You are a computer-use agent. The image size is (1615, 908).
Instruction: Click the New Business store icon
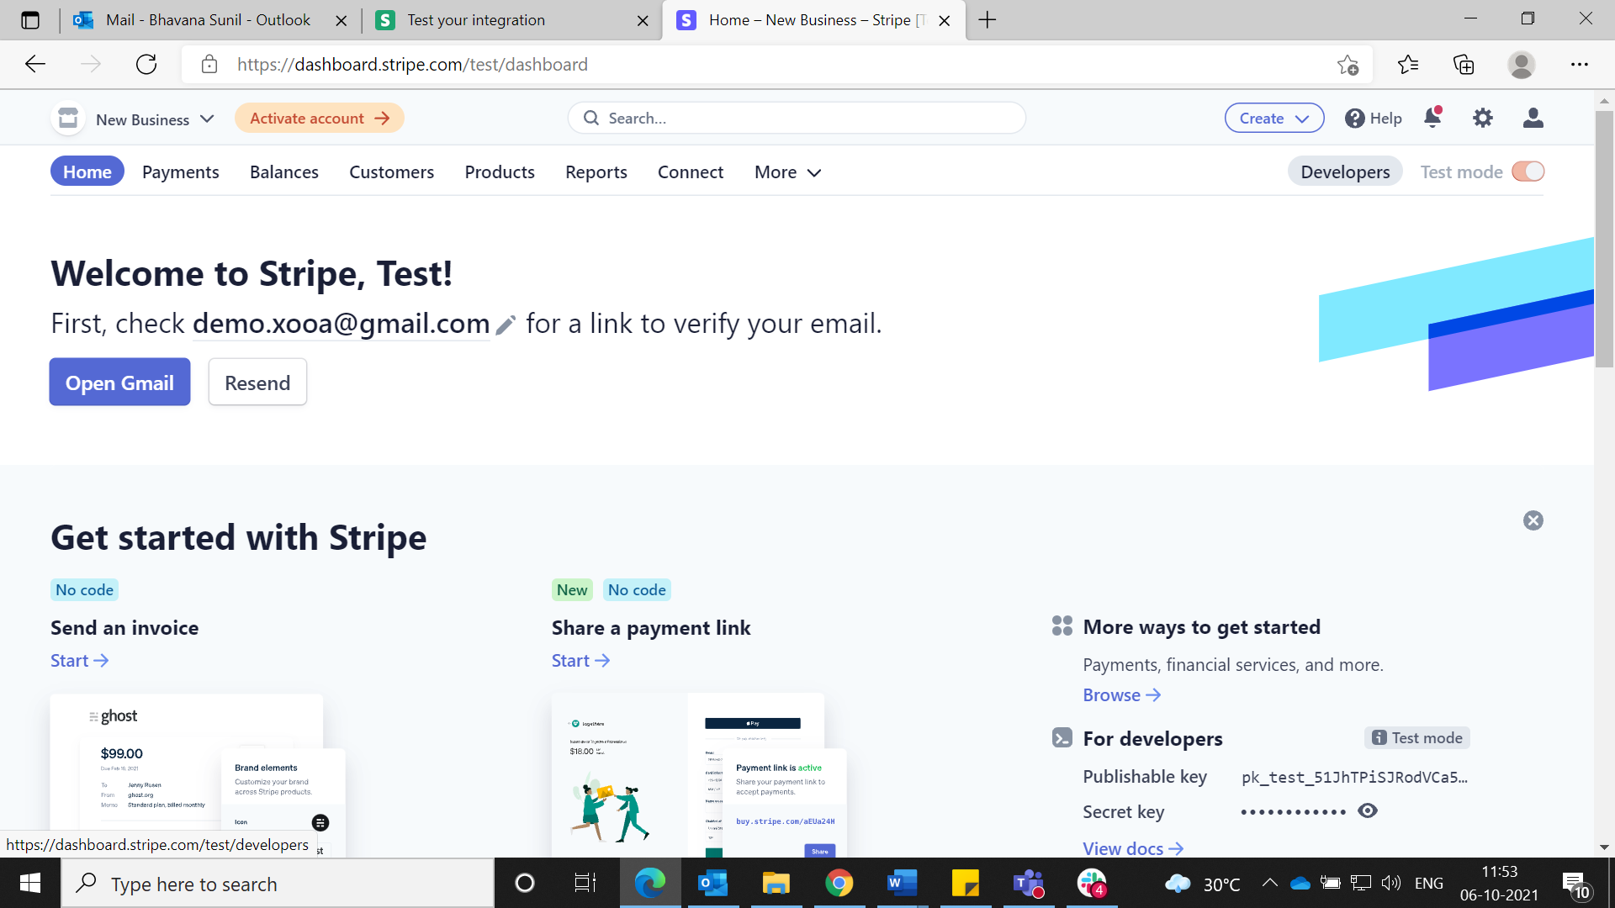pos(68,119)
